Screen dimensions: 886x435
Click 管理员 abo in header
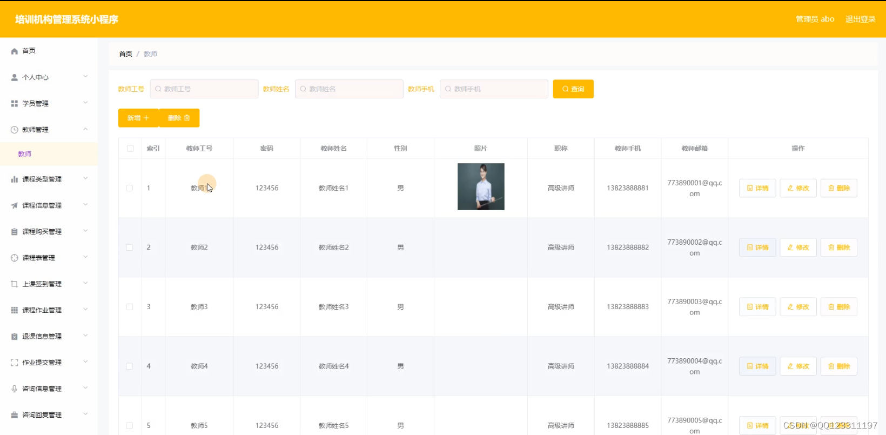tap(815, 19)
